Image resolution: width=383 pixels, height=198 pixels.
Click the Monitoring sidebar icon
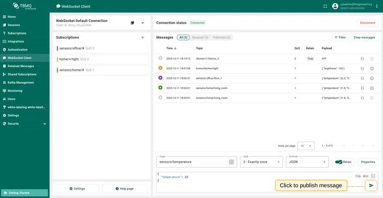click(4, 91)
